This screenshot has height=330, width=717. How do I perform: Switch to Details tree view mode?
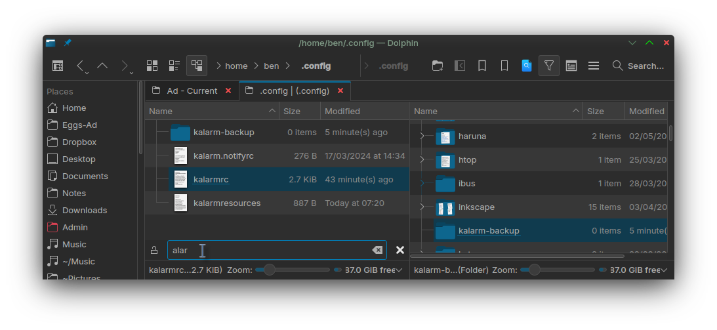pos(197,66)
